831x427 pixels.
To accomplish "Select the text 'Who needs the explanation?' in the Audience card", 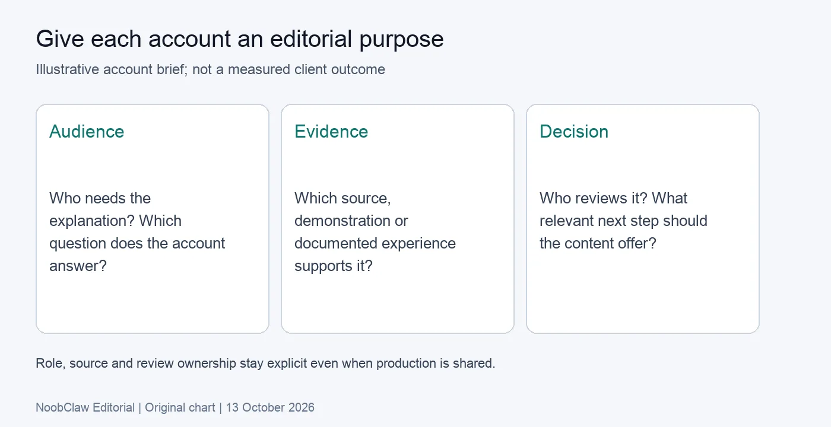I will pos(100,209).
